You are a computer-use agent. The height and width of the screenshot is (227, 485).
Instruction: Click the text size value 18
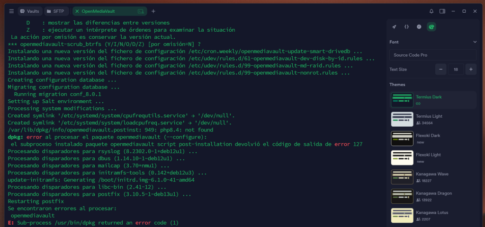coord(456,69)
